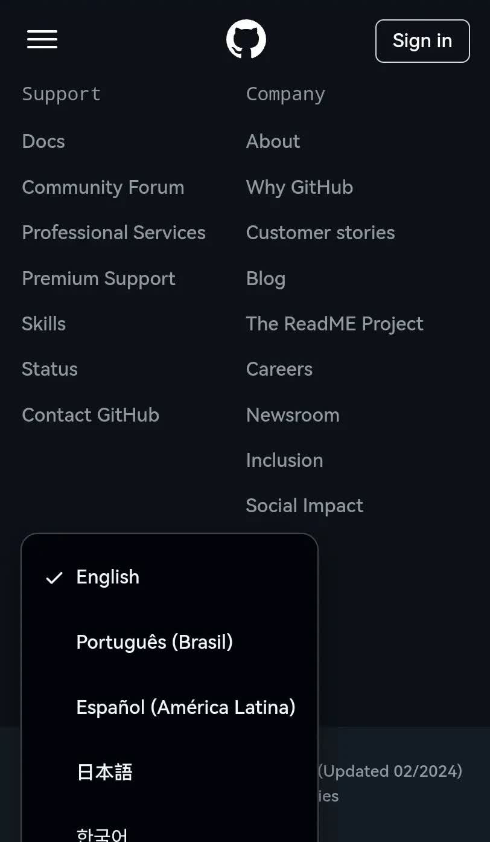Select the Japanese language option
This screenshot has width=490, height=842.
[x=104, y=773]
